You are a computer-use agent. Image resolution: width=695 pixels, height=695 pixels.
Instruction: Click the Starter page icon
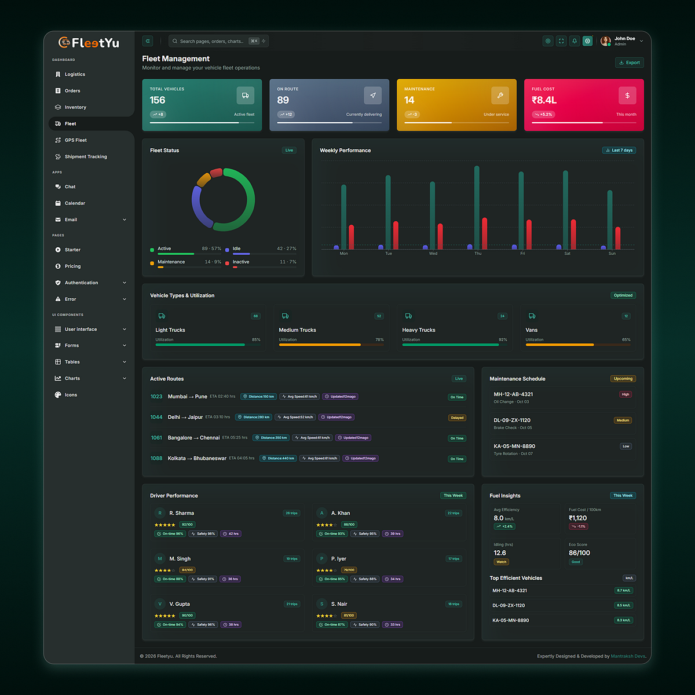(58, 250)
